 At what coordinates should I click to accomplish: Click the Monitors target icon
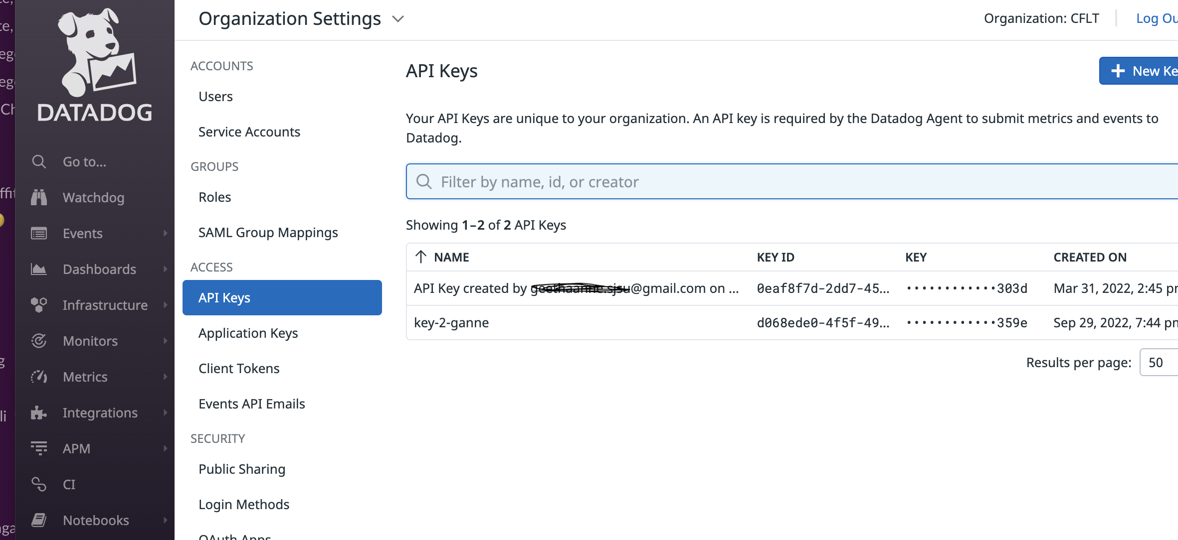(x=39, y=341)
